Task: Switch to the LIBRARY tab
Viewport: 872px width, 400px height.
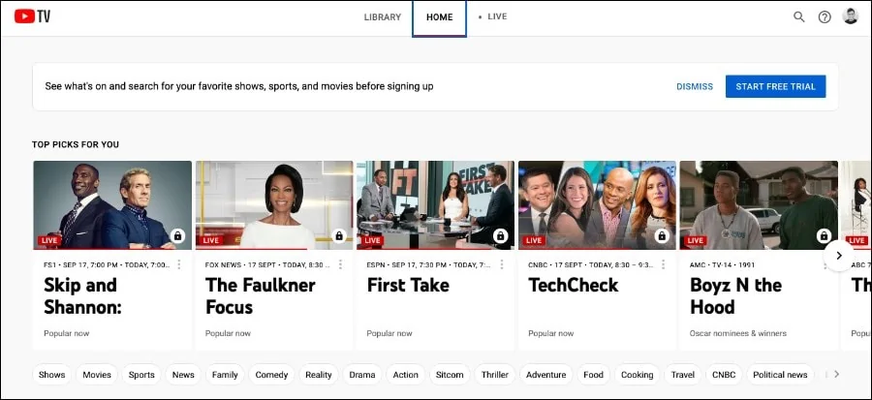Action: tap(383, 17)
